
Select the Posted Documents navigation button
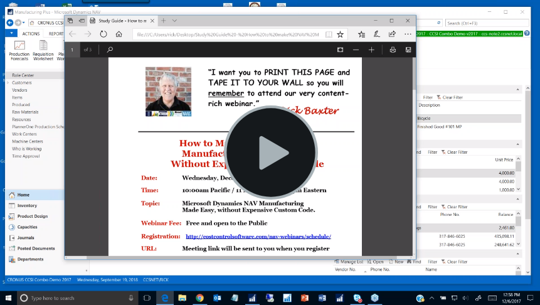[34, 249]
